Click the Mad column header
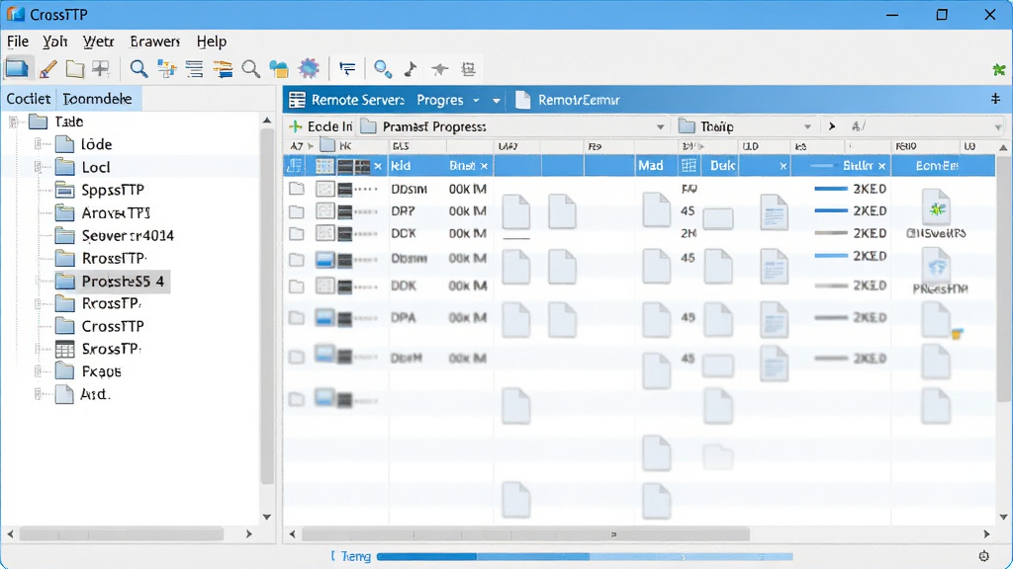Viewport: 1013px width, 569px height. (651, 166)
